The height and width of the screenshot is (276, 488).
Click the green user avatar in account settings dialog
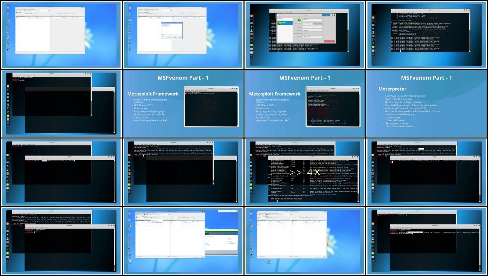coord(300,20)
